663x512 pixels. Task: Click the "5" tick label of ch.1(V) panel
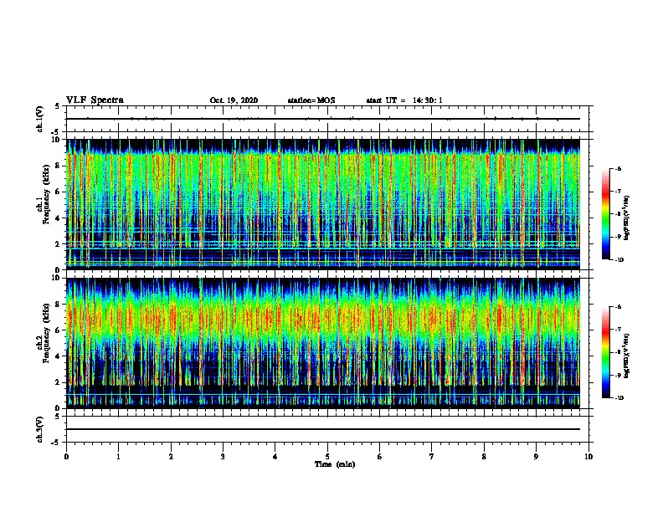pyautogui.click(x=58, y=106)
